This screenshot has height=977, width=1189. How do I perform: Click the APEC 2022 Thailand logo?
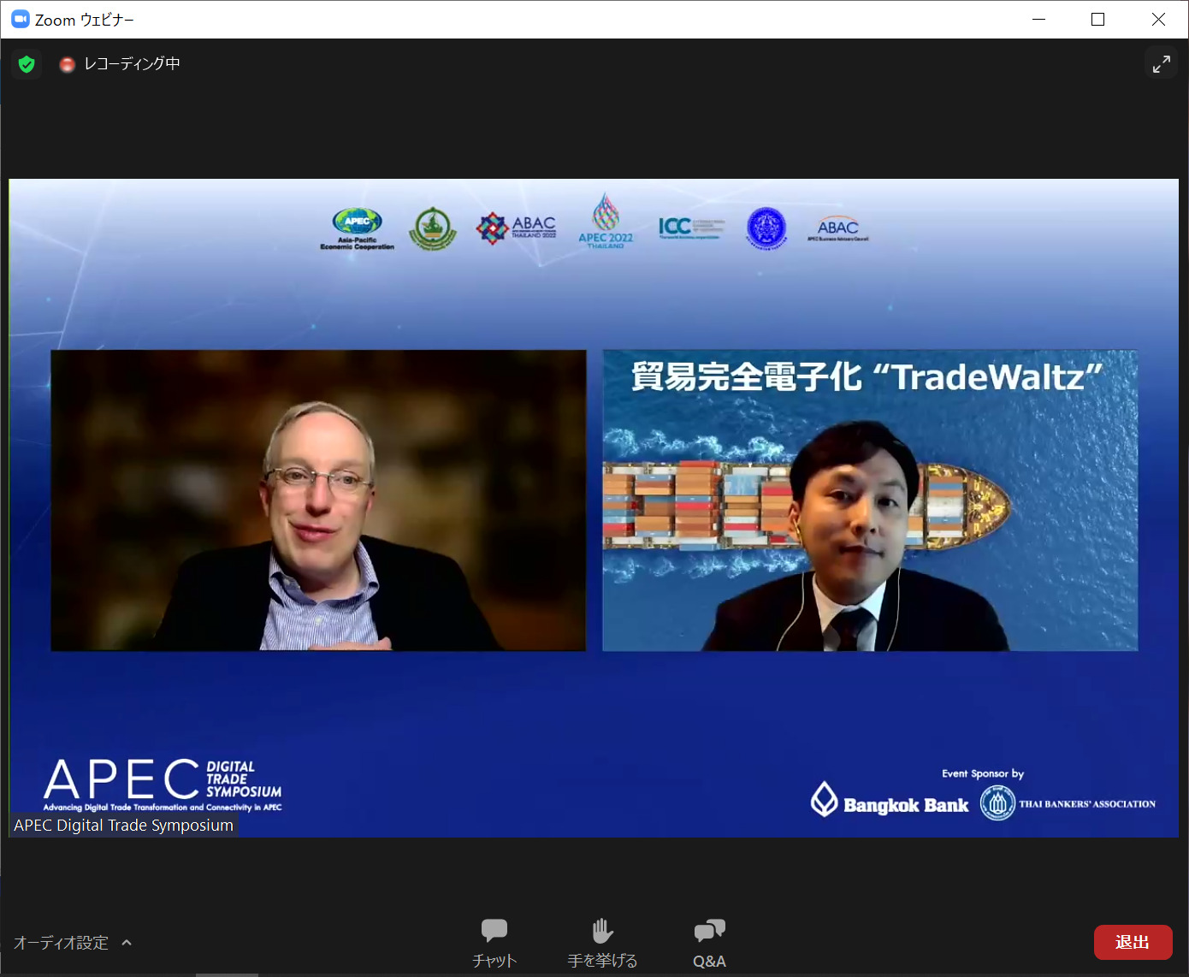pos(606,222)
